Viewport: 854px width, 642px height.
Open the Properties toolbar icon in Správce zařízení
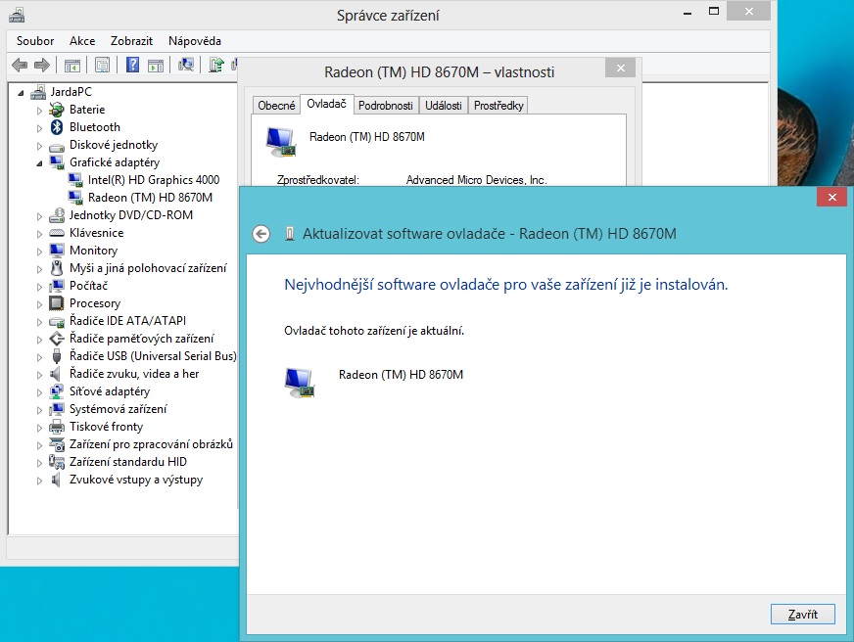pyautogui.click(x=102, y=66)
